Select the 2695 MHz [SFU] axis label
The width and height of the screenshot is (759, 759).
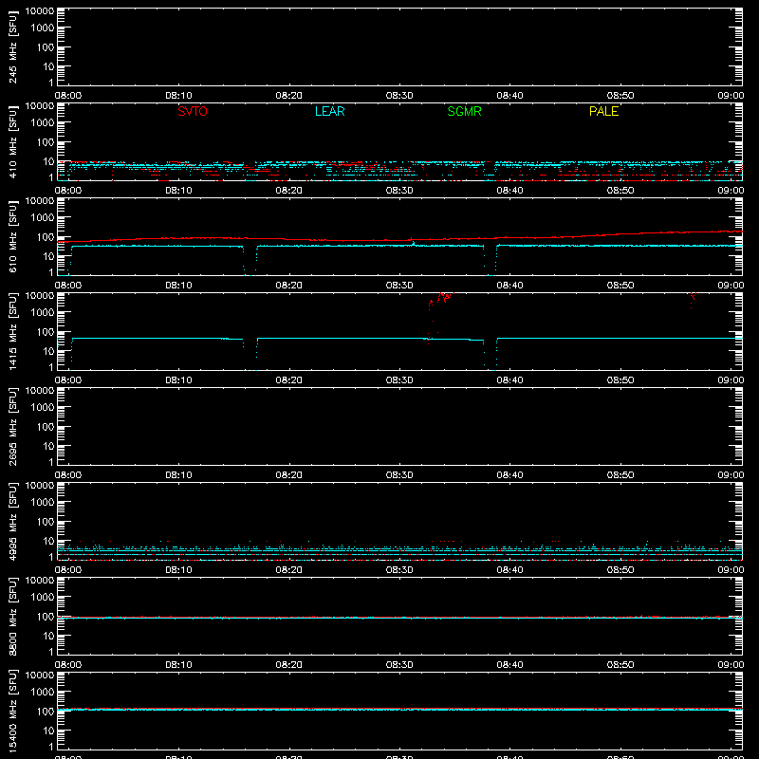(x=12, y=426)
